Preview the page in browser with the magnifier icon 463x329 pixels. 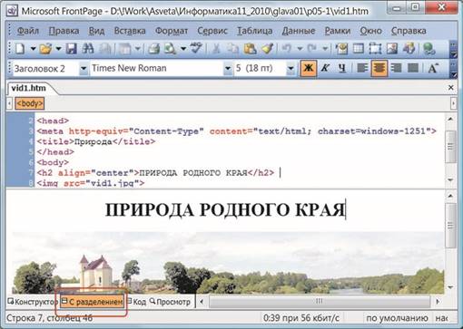coord(170,48)
